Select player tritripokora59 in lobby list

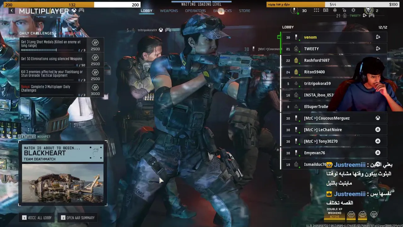[334, 84]
